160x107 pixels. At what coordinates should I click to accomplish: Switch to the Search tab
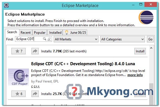click(x=12, y=32)
